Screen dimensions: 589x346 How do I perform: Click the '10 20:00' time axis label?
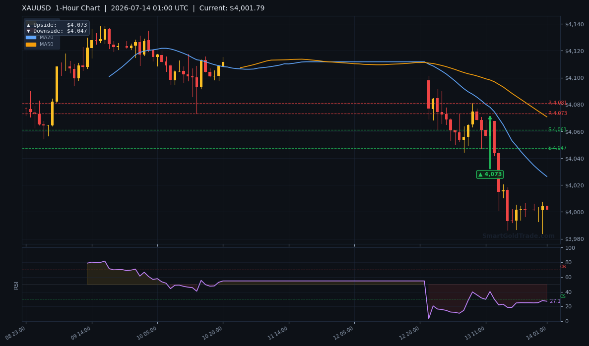click(212, 333)
